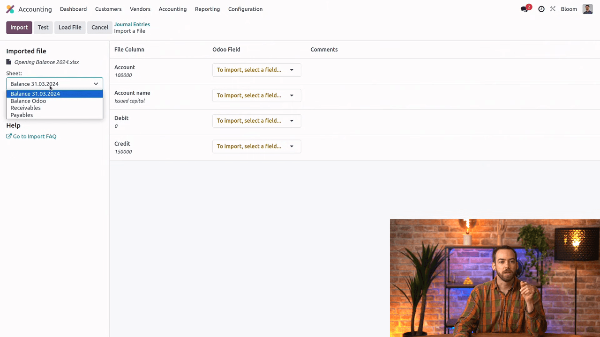Open the field selector for Account name
Viewport: 600px width, 337px height.
point(256,95)
